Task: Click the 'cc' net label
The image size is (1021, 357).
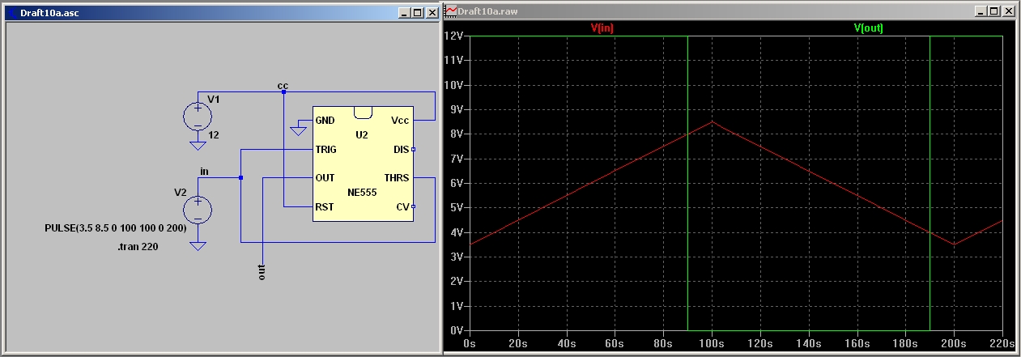Action: click(283, 85)
